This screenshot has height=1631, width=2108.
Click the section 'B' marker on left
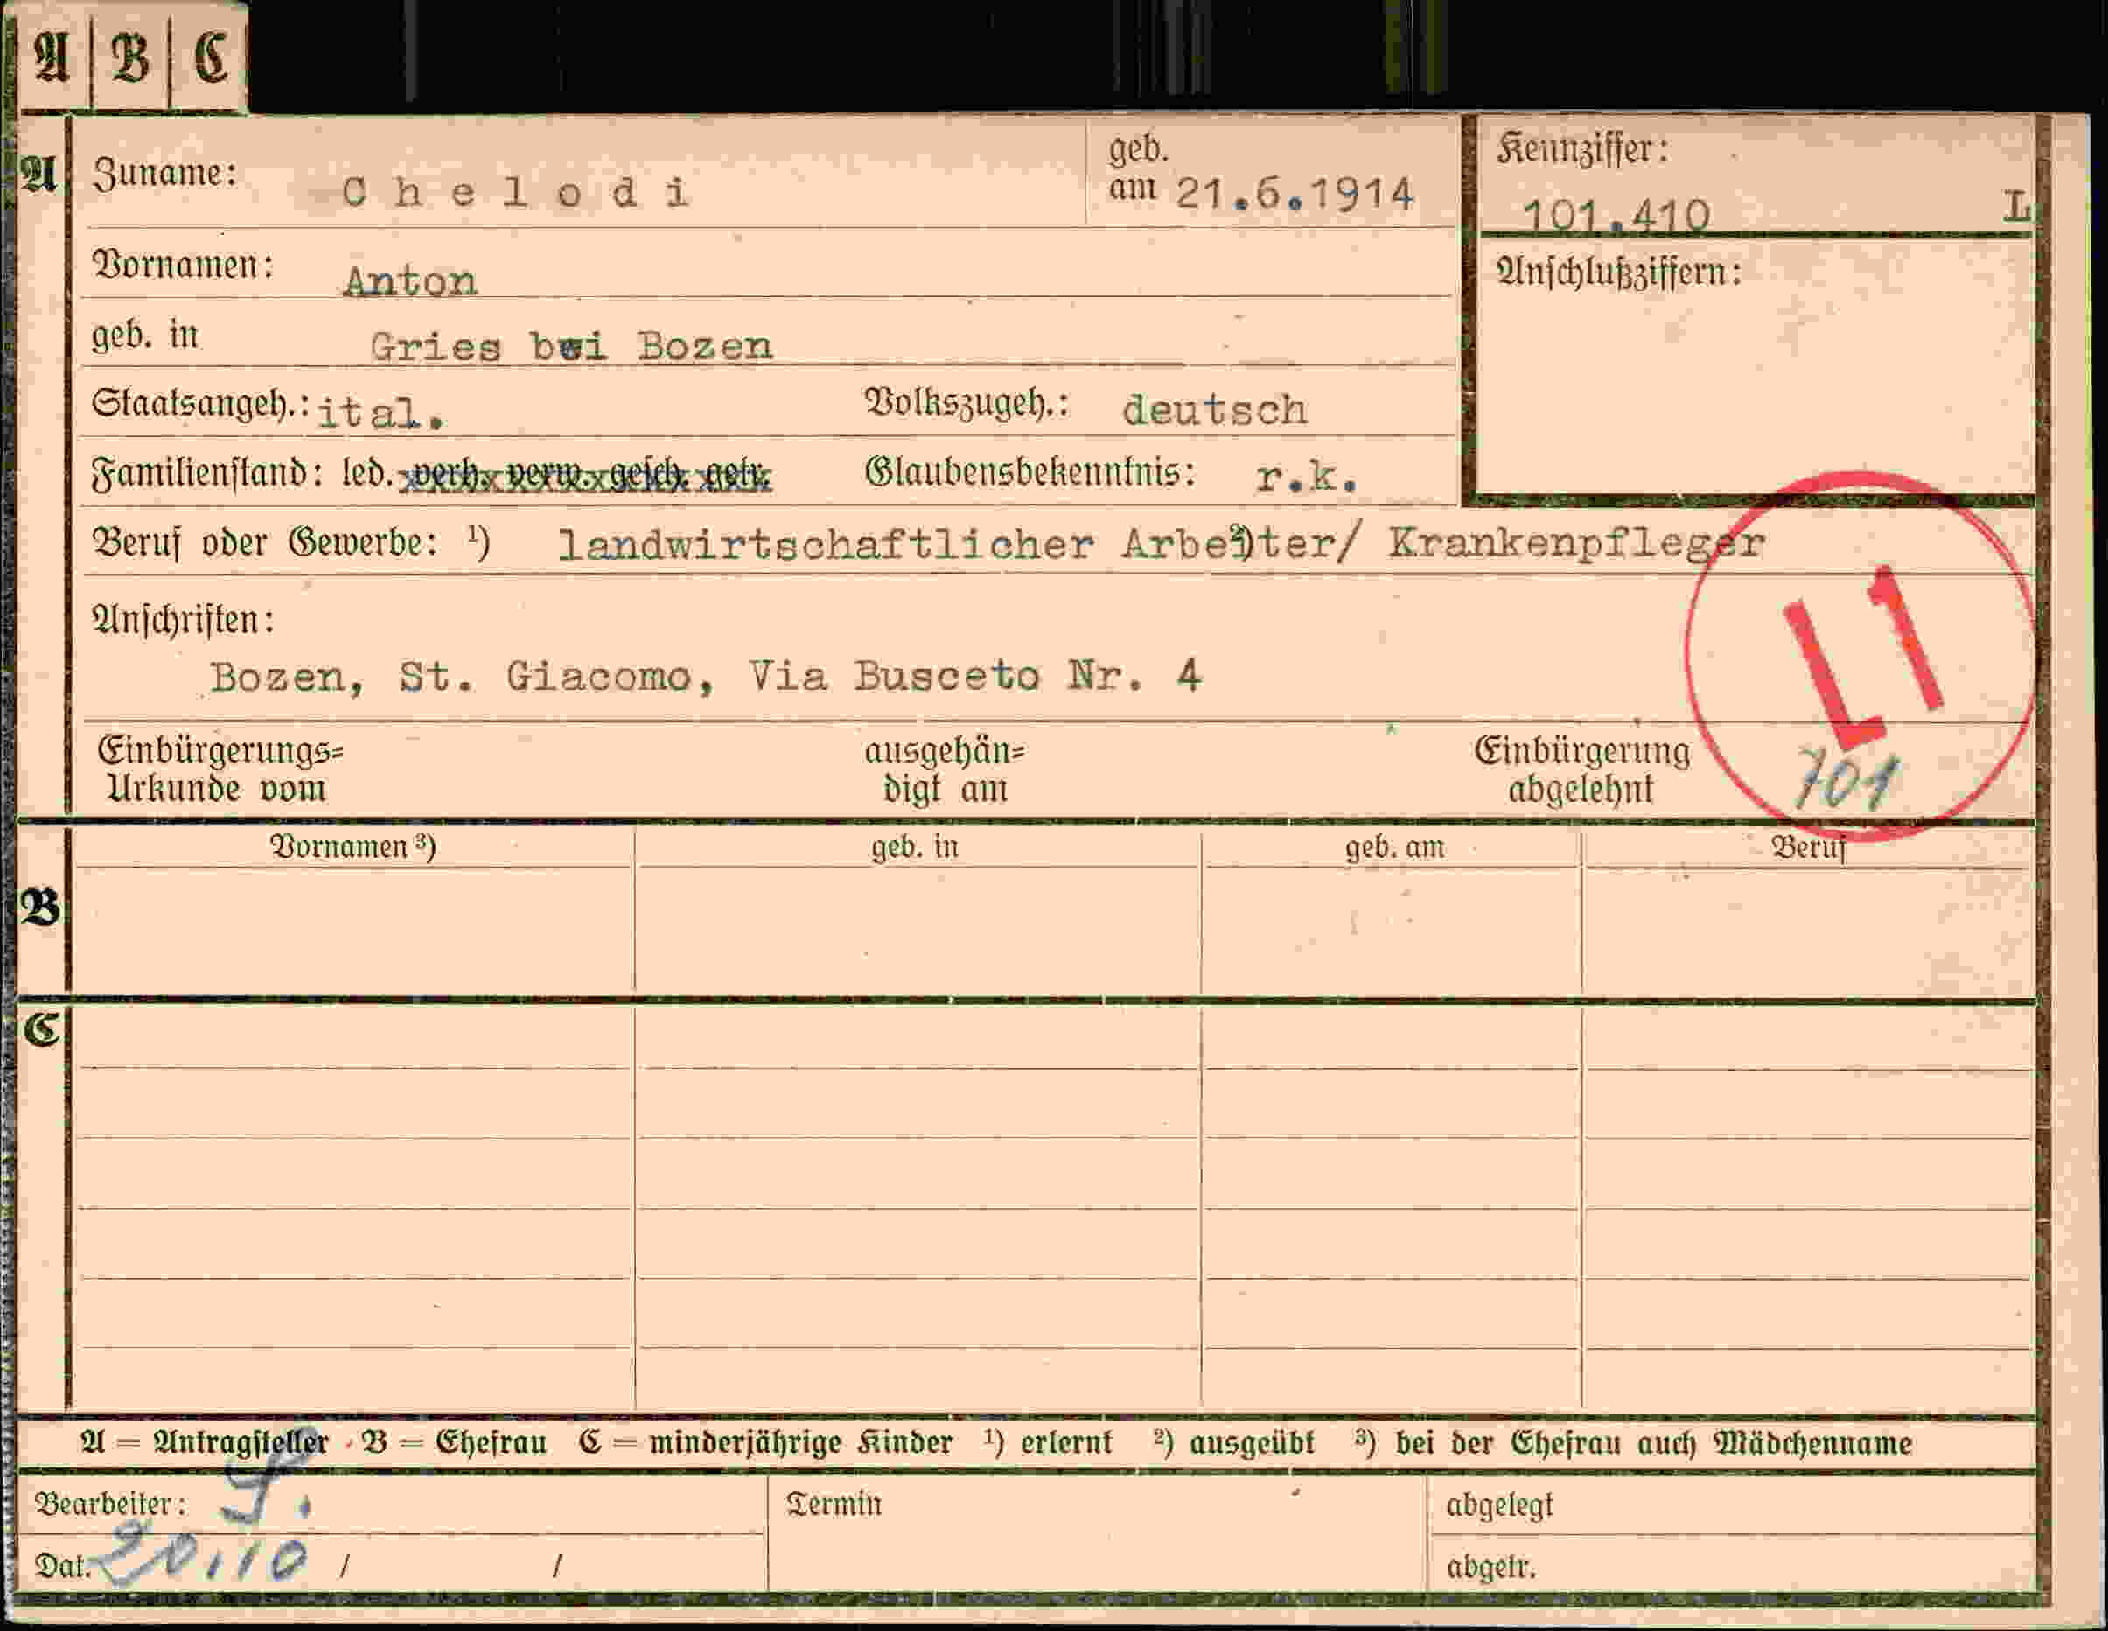pos(39,908)
